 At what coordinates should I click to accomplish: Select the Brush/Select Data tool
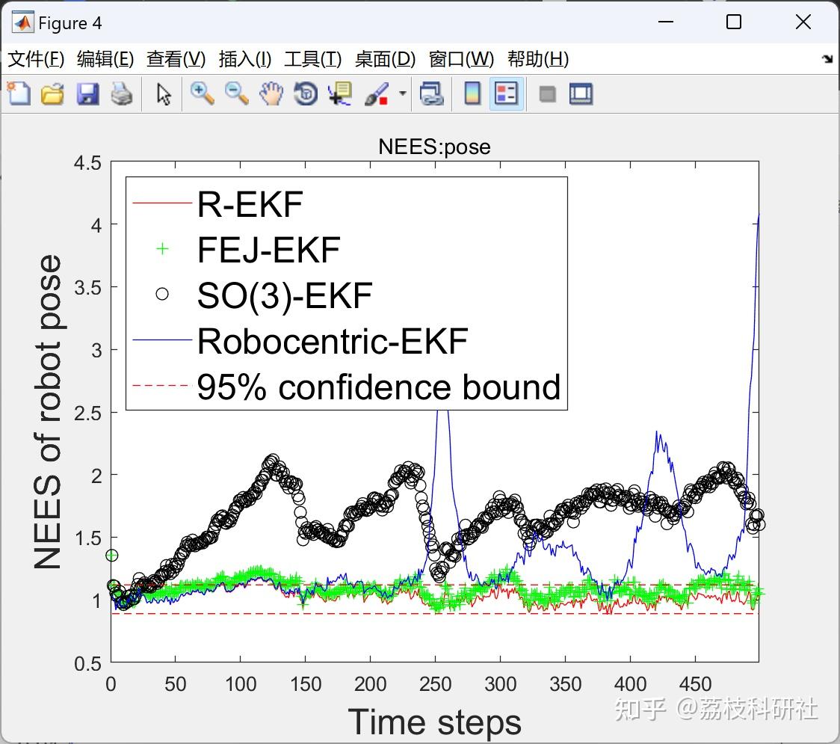[x=375, y=93]
